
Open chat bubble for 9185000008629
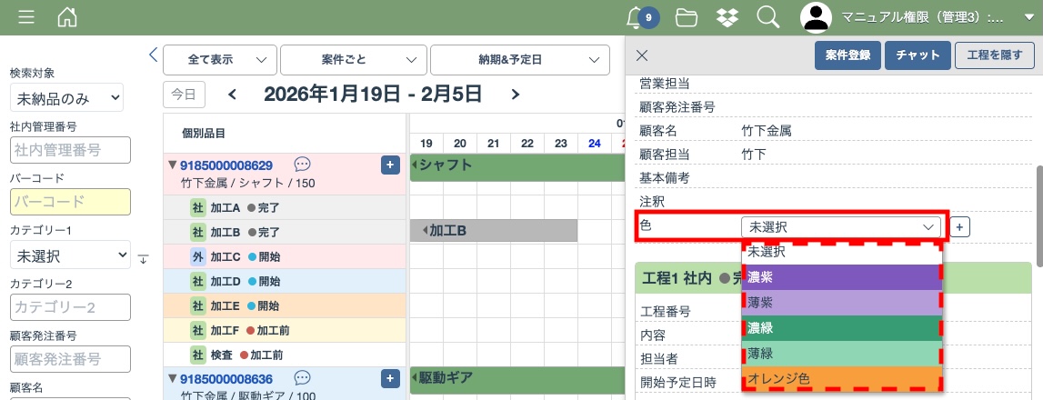click(x=303, y=165)
